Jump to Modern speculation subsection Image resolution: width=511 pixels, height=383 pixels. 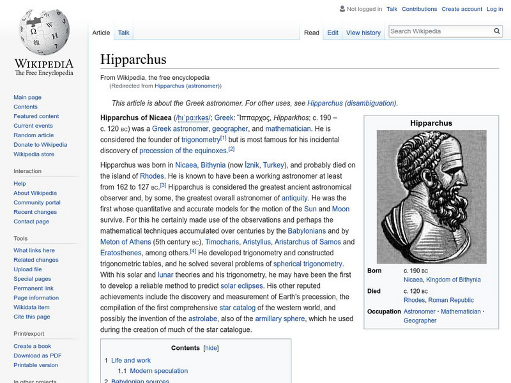[158, 371]
